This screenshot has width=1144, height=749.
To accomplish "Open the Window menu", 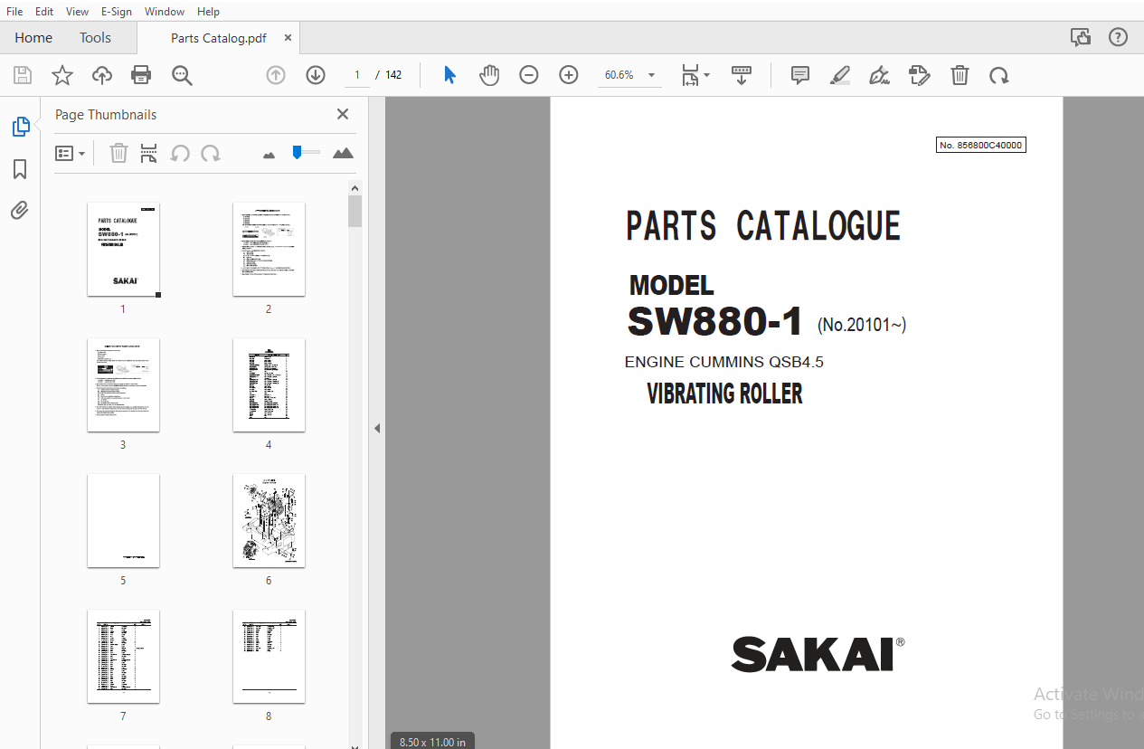I will pyautogui.click(x=164, y=12).
